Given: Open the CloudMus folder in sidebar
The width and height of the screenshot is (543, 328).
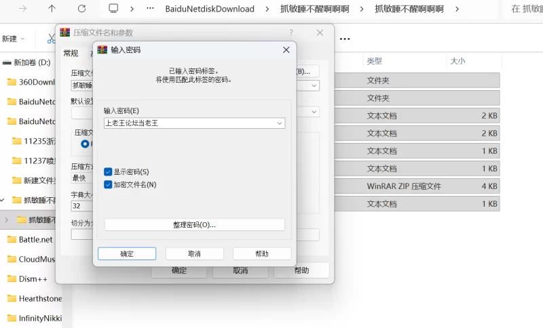Looking at the screenshot, I should [x=31, y=260].
